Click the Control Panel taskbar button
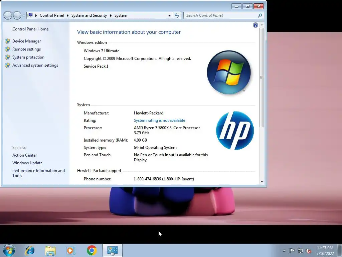Image resolution: width=342 pixels, height=257 pixels. tap(113, 250)
